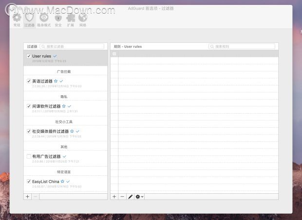This screenshot has height=220, width=302.
Task: Click the minus button under the filter list
Action: (36, 197)
